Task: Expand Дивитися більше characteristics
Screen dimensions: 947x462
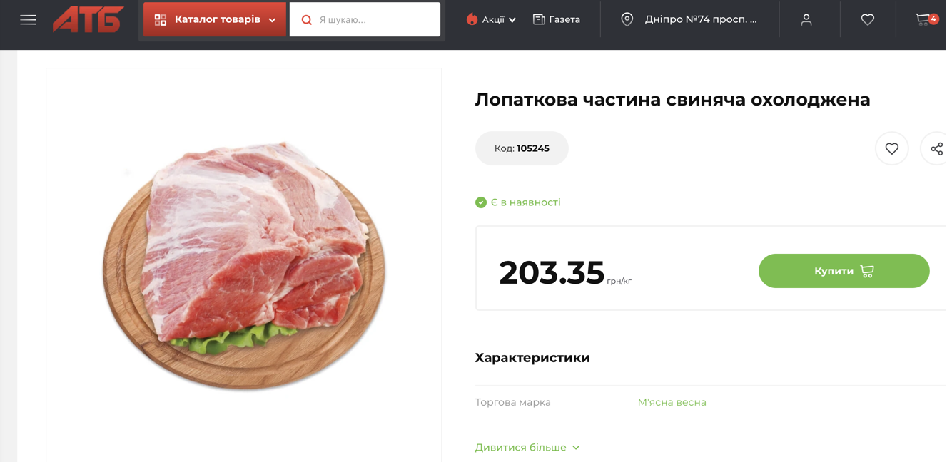Action: pos(527,447)
